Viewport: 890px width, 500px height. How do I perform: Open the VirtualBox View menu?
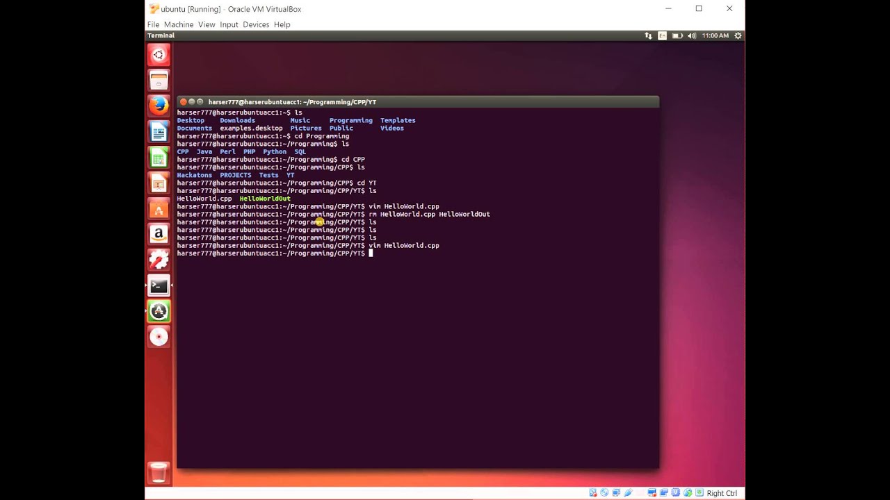click(x=207, y=24)
